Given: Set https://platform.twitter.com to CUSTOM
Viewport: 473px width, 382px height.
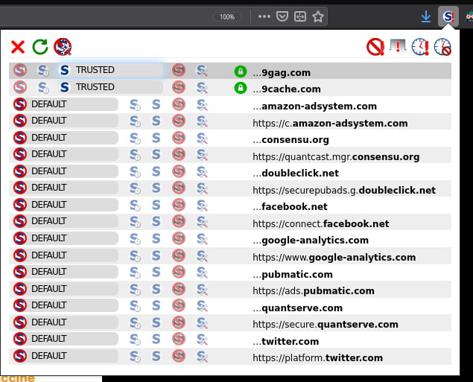Looking at the screenshot, I should tap(202, 357).
